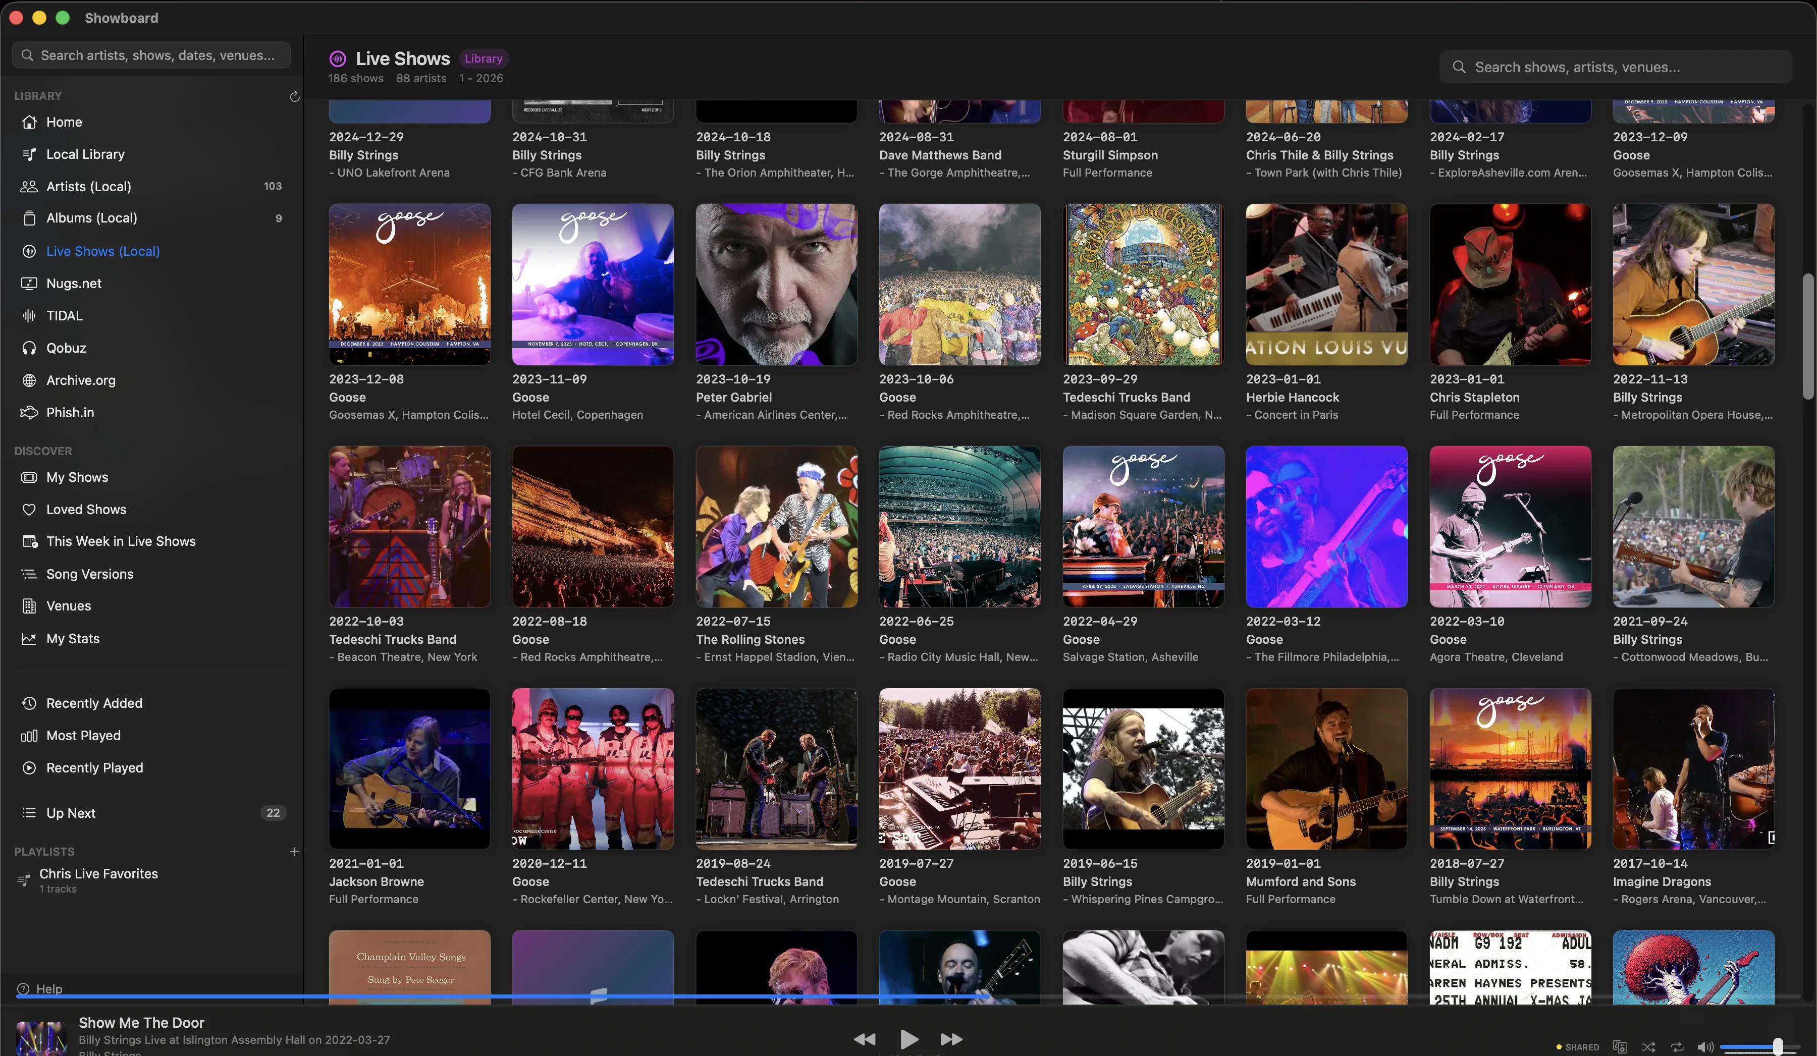Select This Week in Live Shows
The width and height of the screenshot is (1817, 1056).
pos(121,541)
